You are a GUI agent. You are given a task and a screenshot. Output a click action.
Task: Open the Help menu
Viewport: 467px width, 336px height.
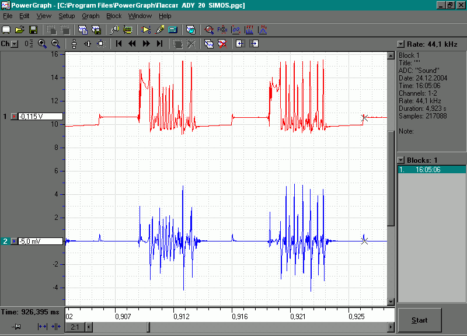165,16
